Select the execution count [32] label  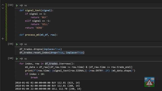(11, 5)
